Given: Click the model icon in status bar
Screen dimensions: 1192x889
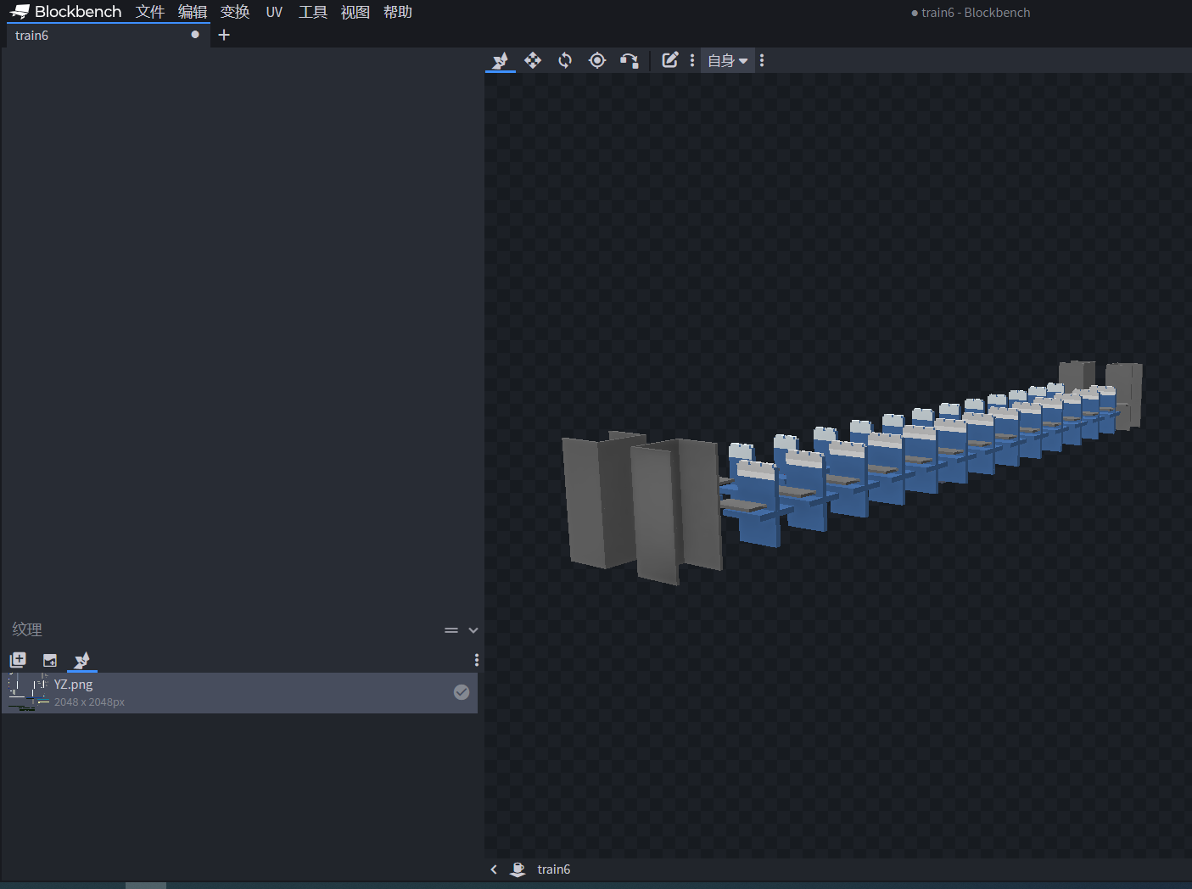Looking at the screenshot, I should click(x=518, y=869).
